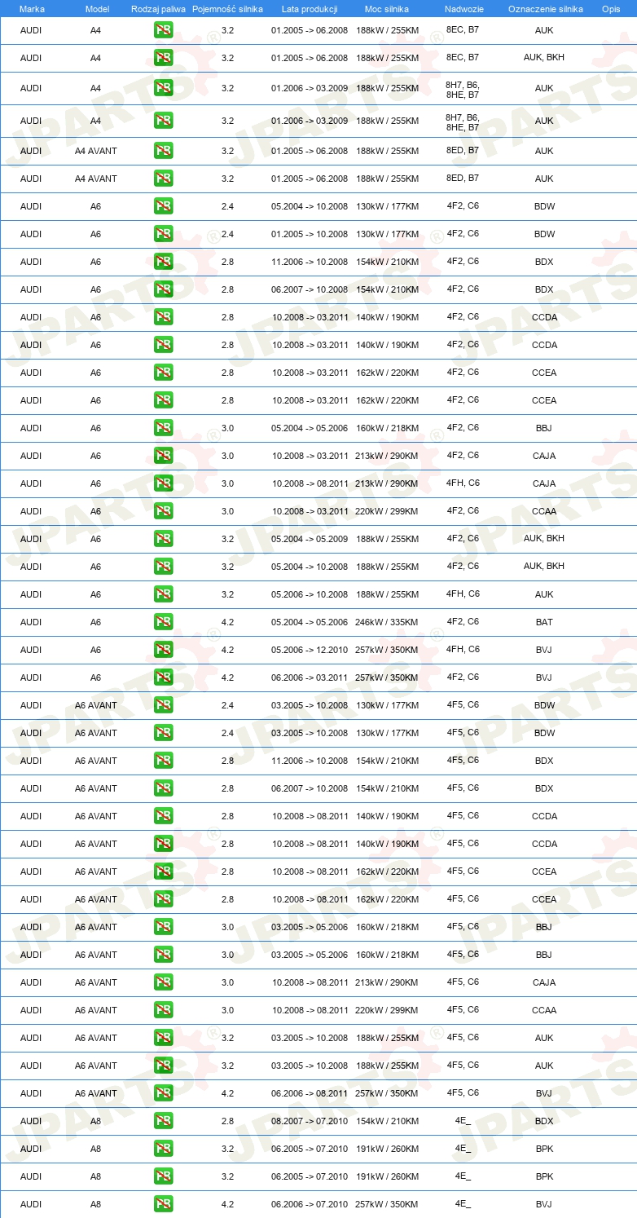Select 'A8' model cell in 4.2 BVJ row
This screenshot has width=637, height=1218.
pos(96,1204)
